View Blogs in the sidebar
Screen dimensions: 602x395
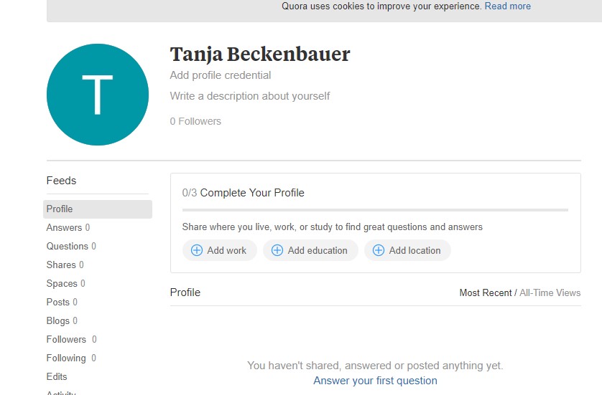click(x=62, y=320)
